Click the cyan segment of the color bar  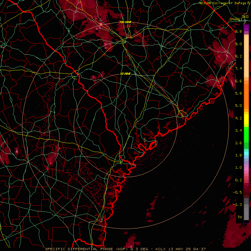[x=246, y=153]
